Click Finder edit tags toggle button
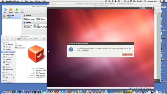 coord(35,39)
